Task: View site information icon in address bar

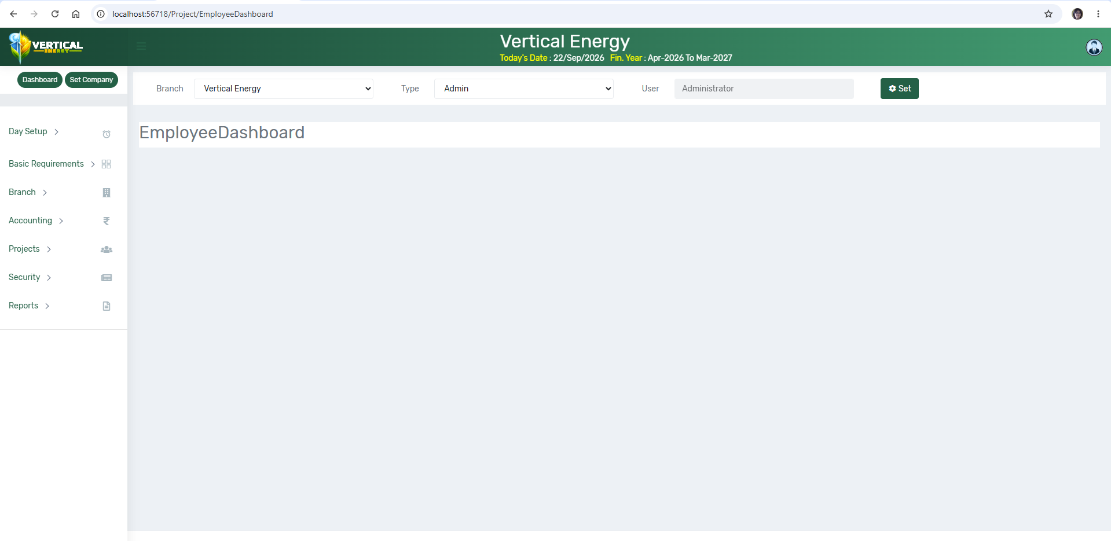Action: pyautogui.click(x=101, y=14)
